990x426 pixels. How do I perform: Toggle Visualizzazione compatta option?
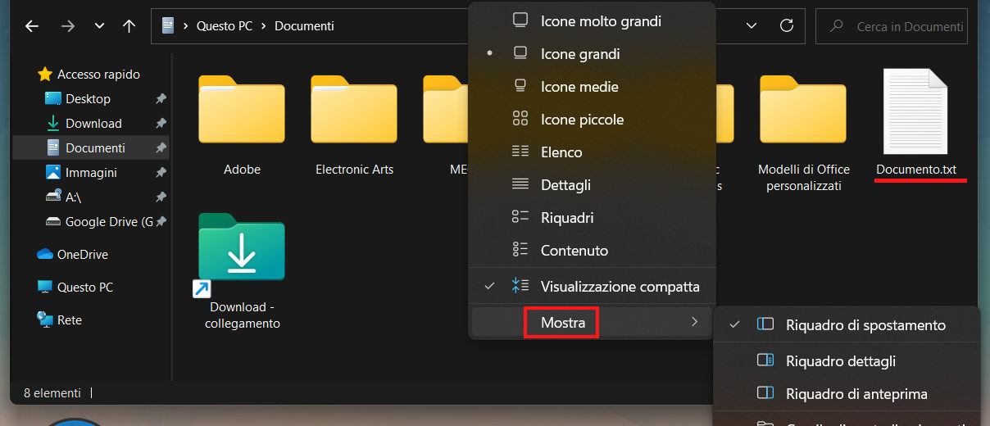tap(620, 287)
